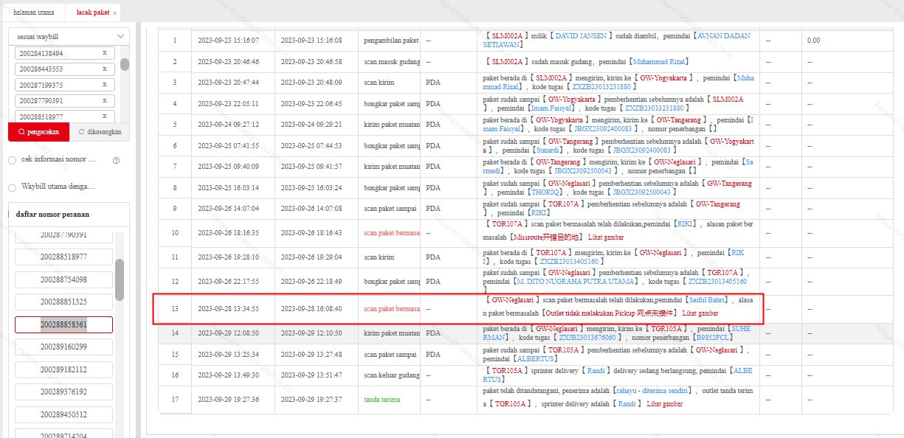Remove waybill 200288518977 with its x icon
Viewport: 904px width, 438px height.
[104, 116]
